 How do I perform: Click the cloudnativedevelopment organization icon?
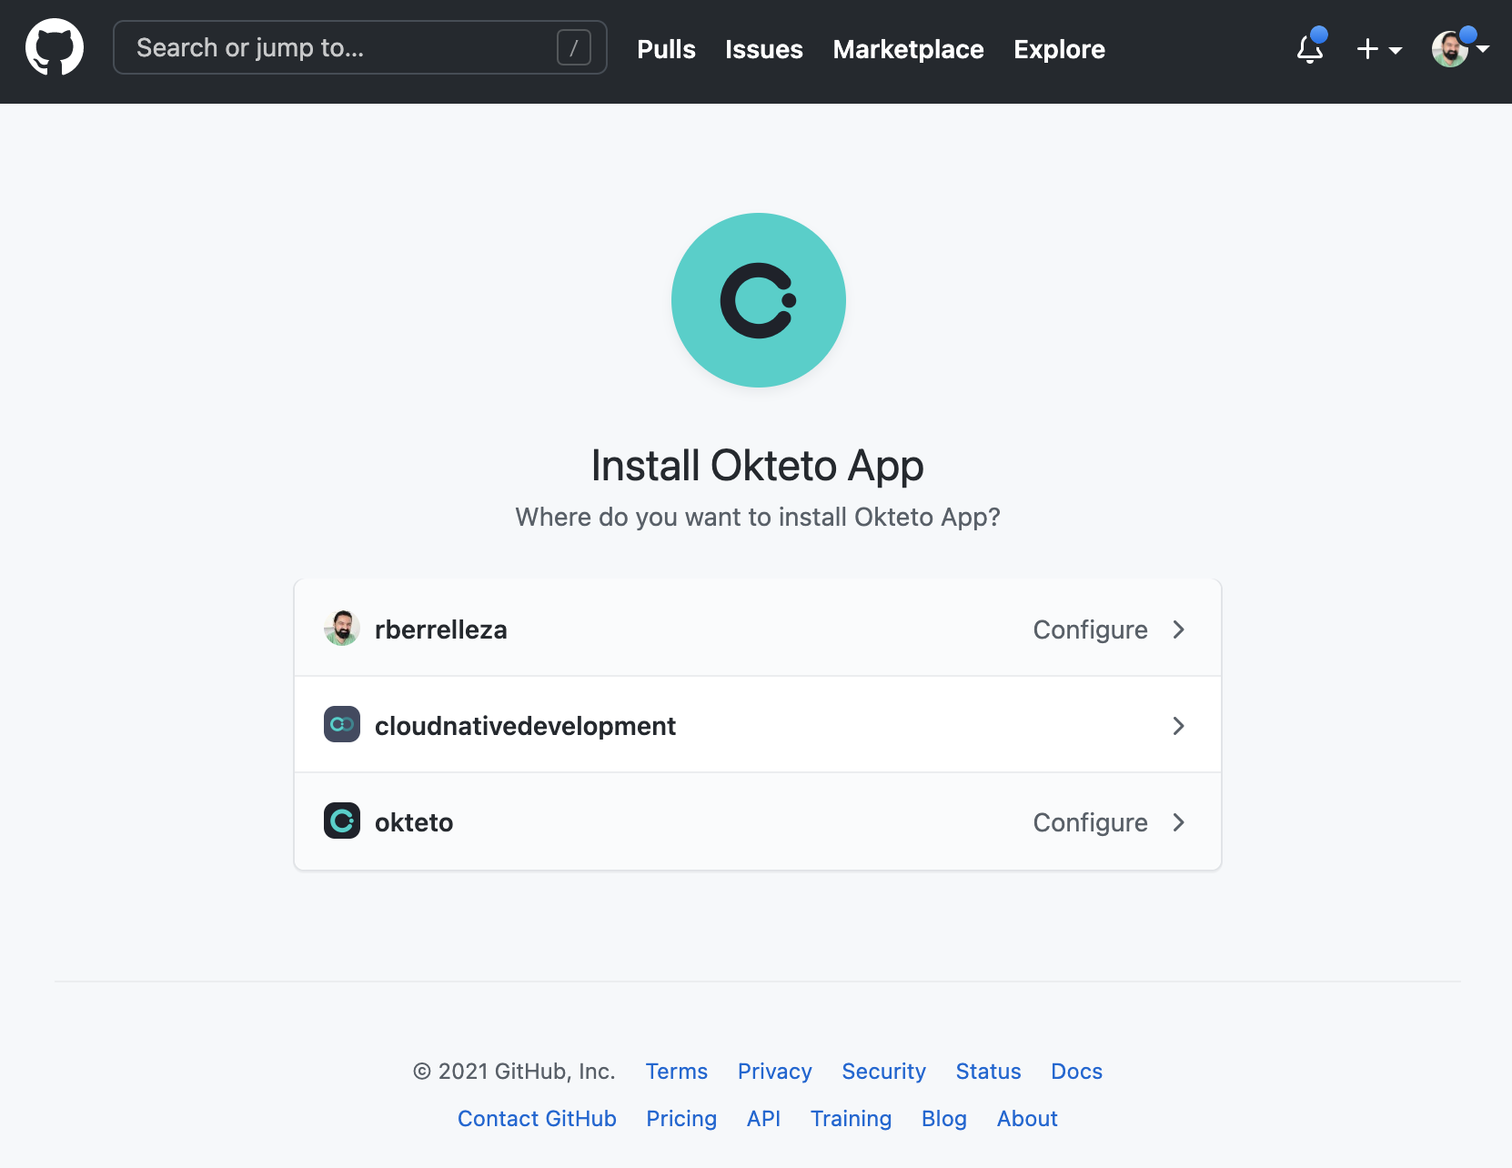pyautogui.click(x=342, y=725)
